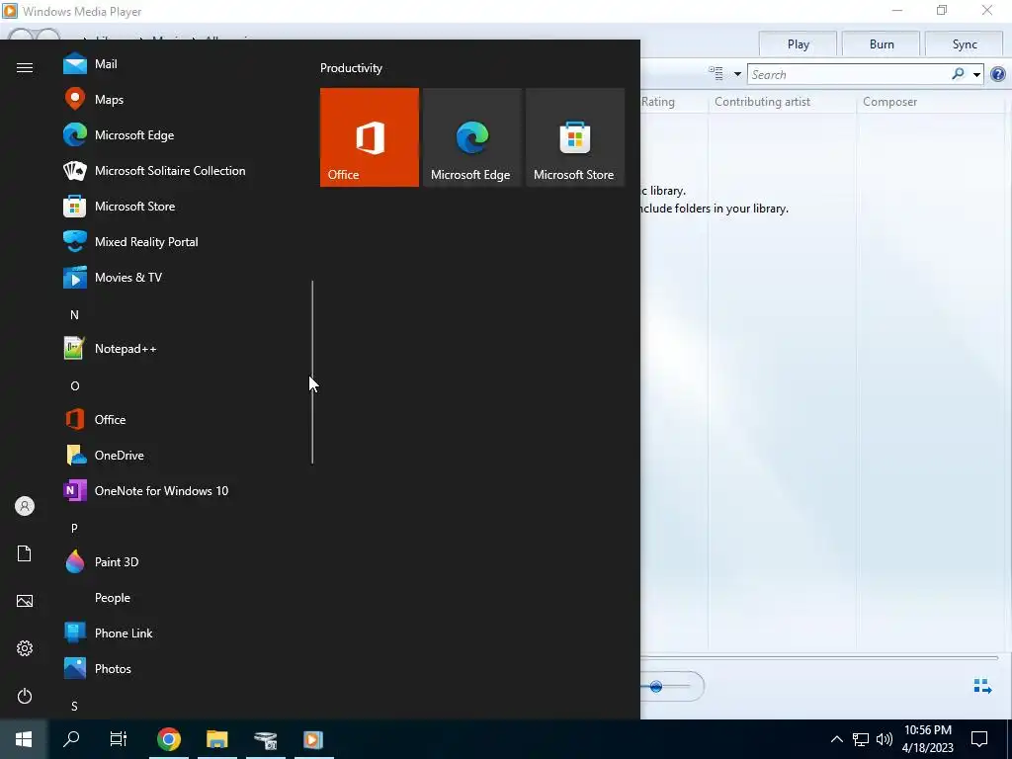Open File Explorer from the taskbar

click(216, 739)
